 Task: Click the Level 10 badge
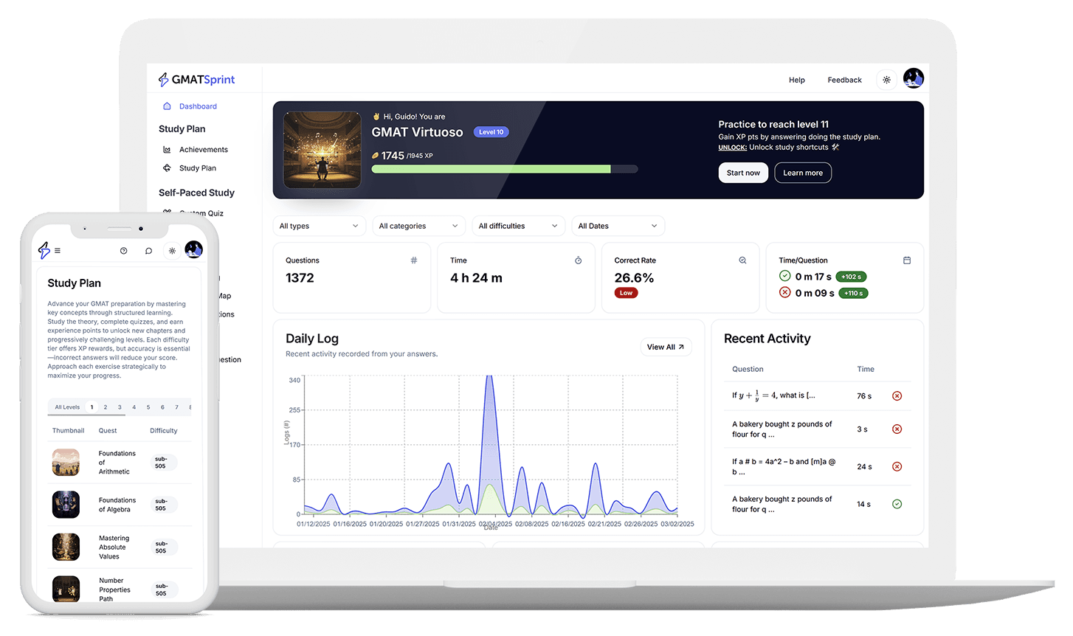(x=491, y=132)
